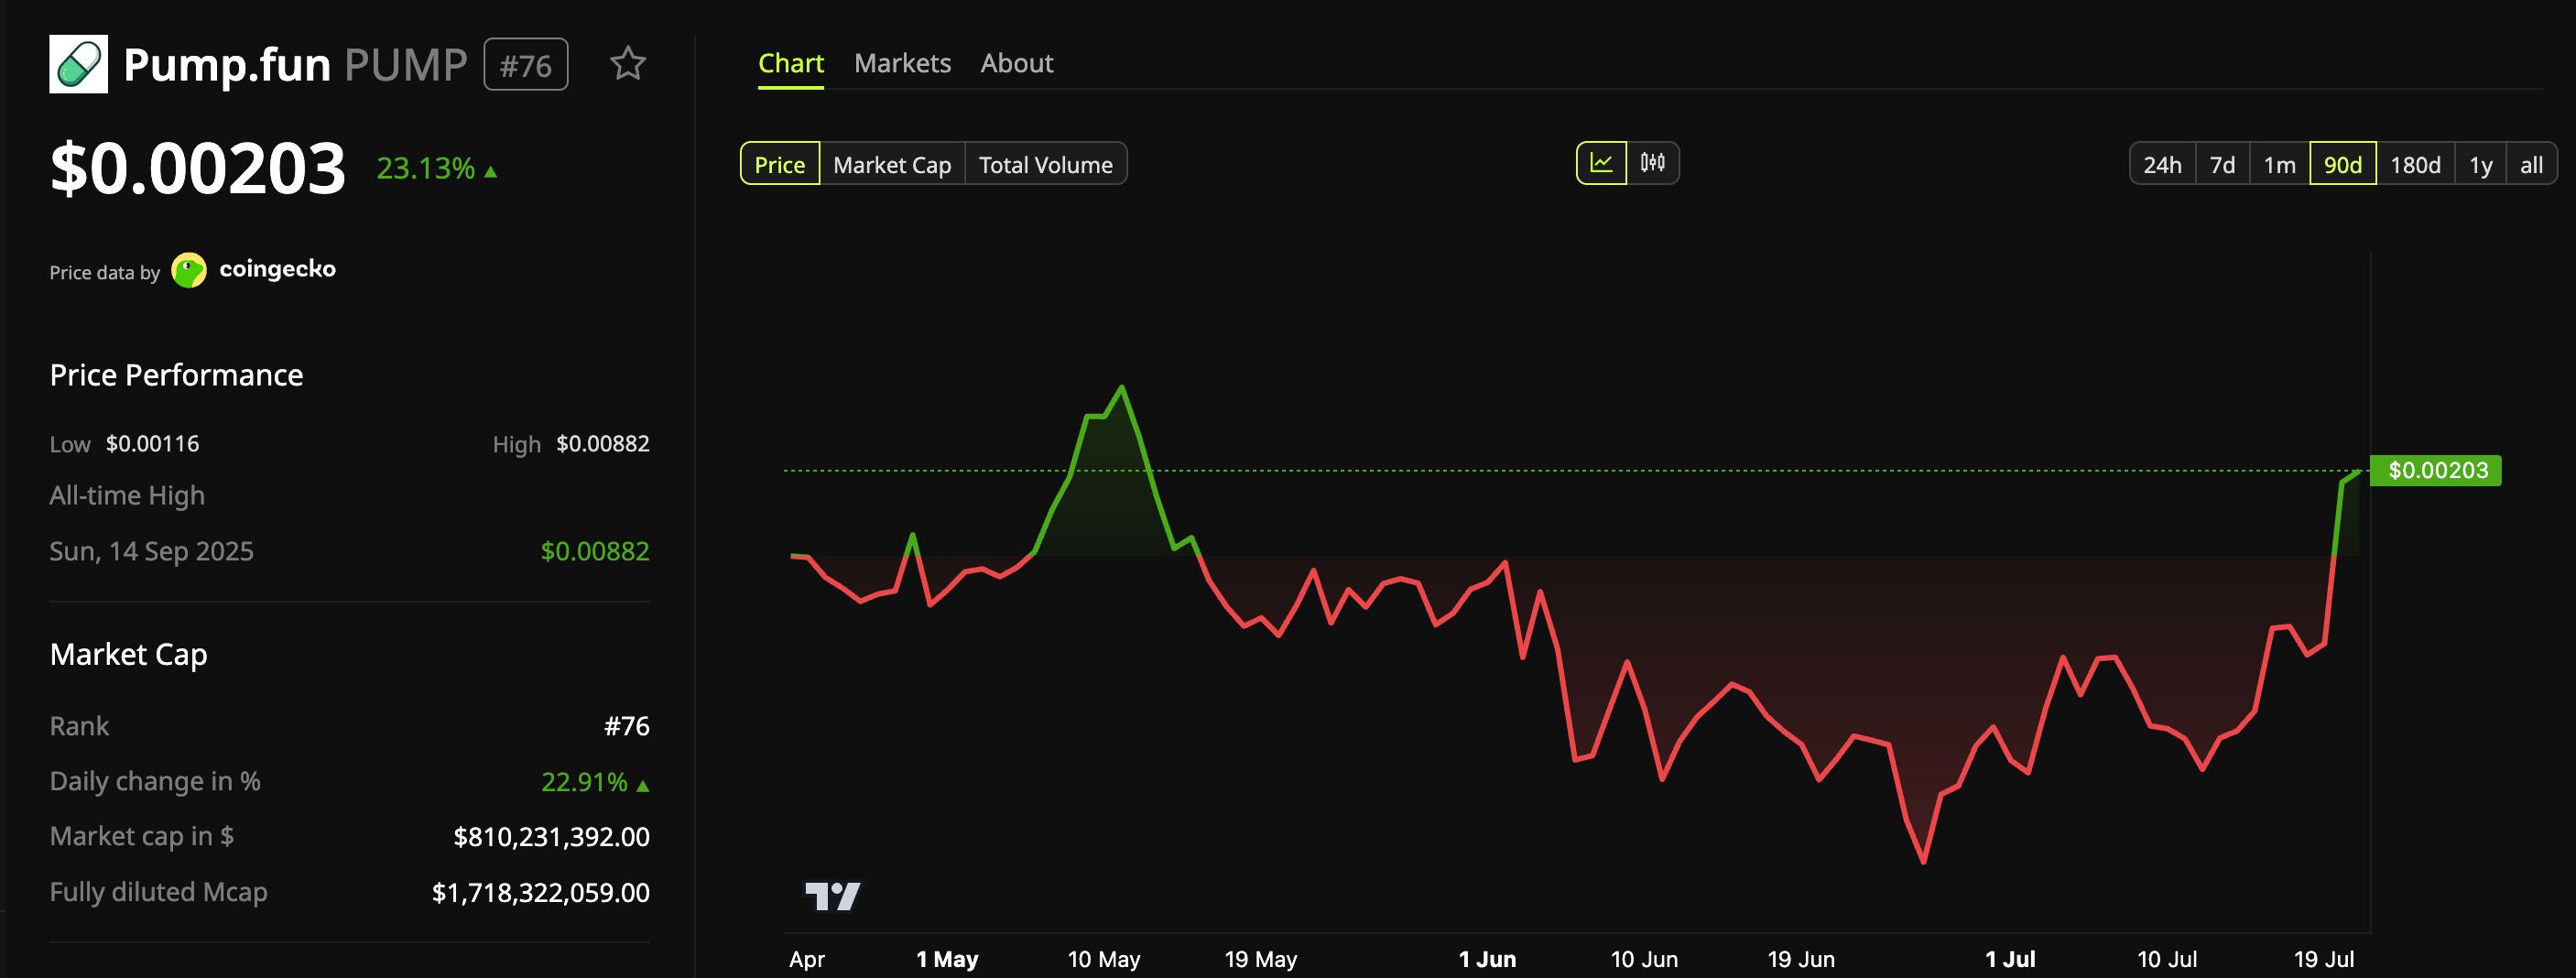The image size is (2576, 978).
Task: Select the Market Cap chart metric
Action: click(892, 164)
